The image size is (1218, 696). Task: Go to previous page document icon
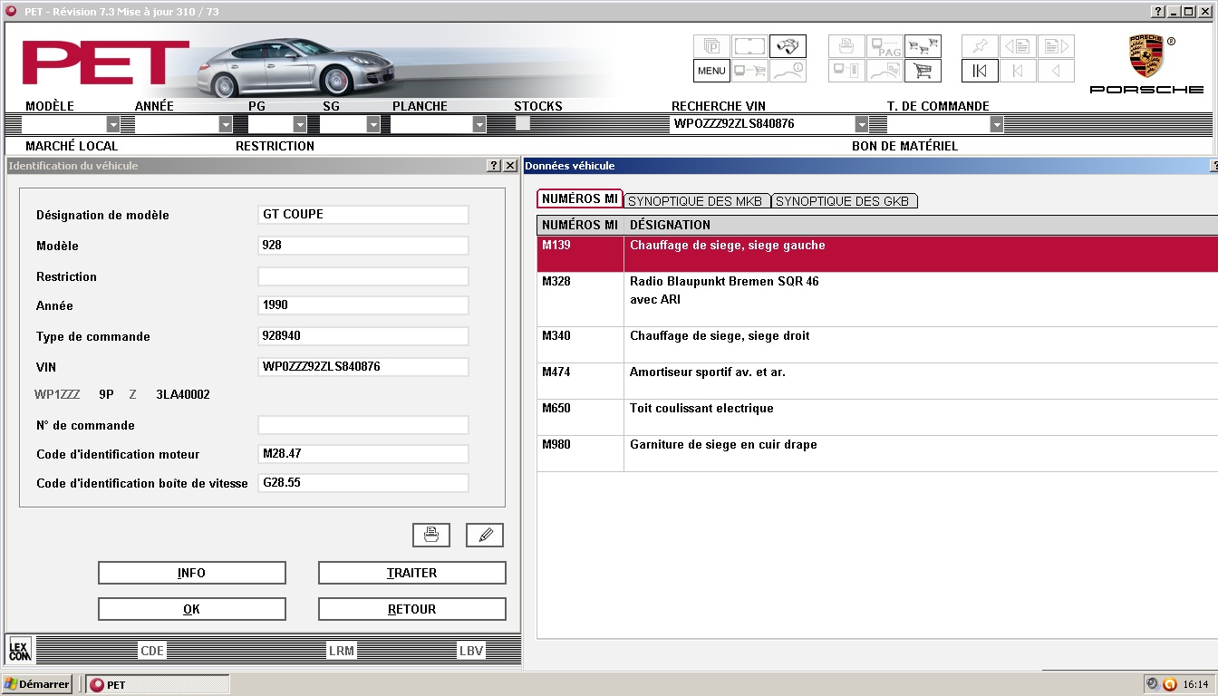(1018, 46)
